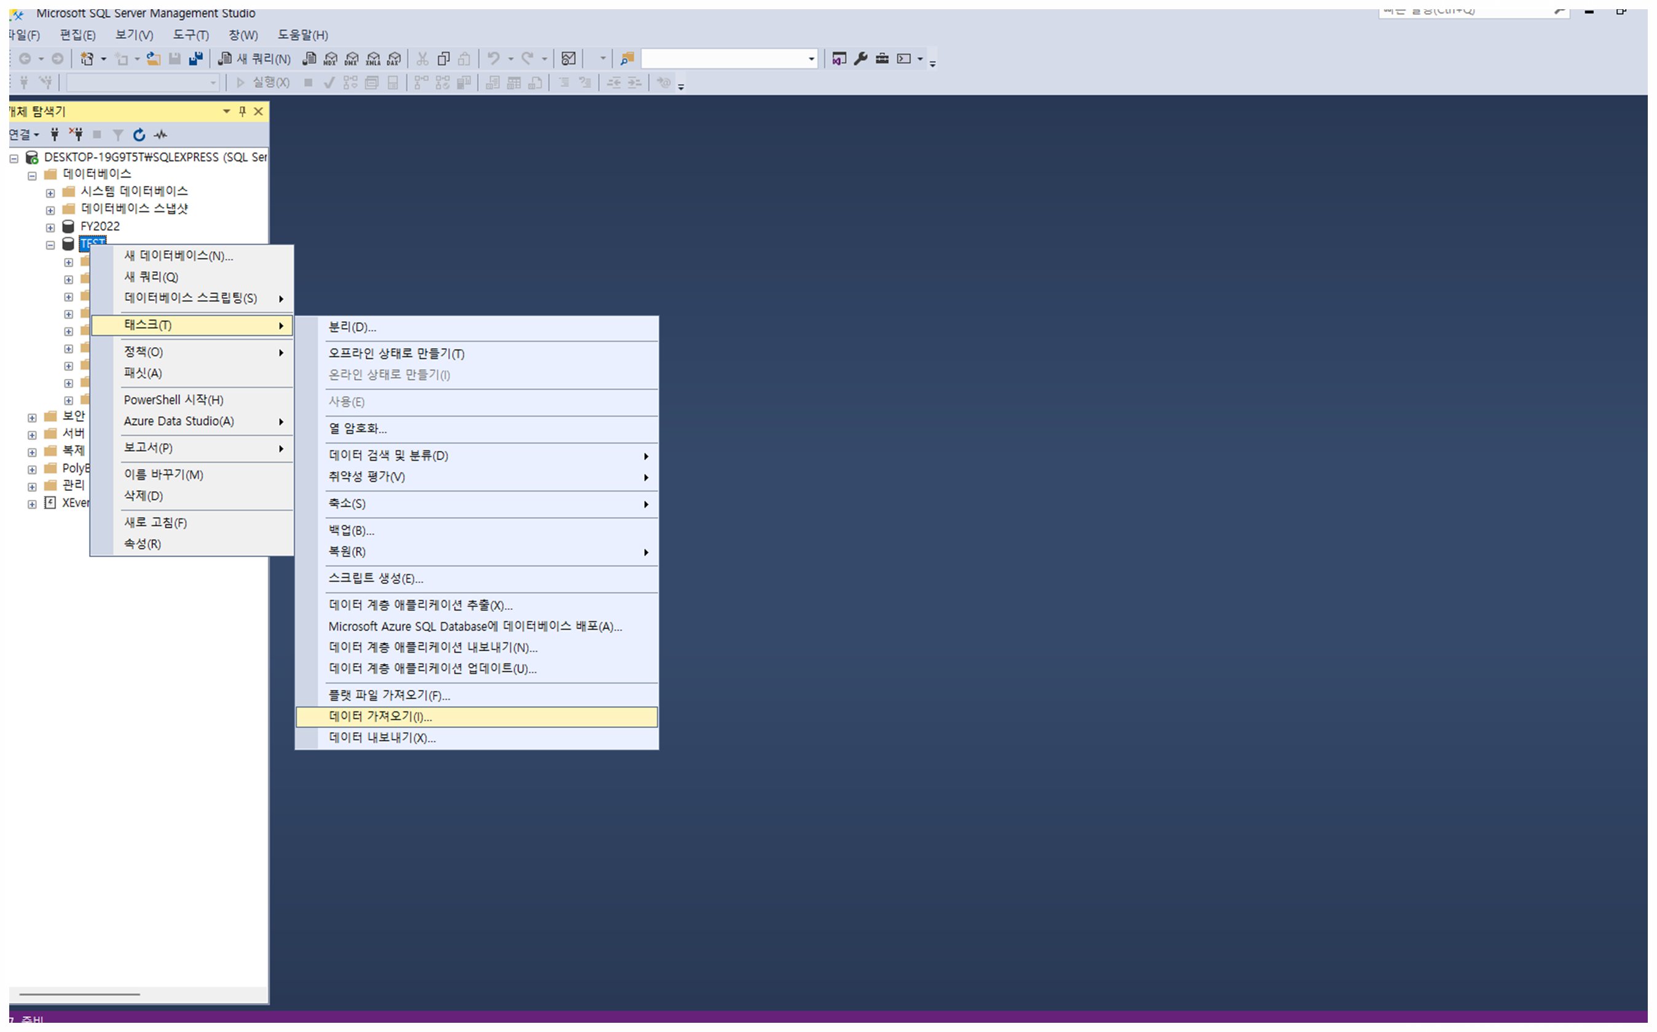Open the empty toolbar combo box dropdown
Viewport: 1657px width, 1032px height.
tap(811, 60)
